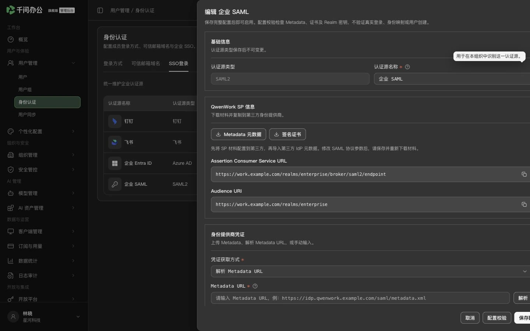This screenshot has width=530, height=331.
Task: Copy the Audience URI value
Action: 524,204
